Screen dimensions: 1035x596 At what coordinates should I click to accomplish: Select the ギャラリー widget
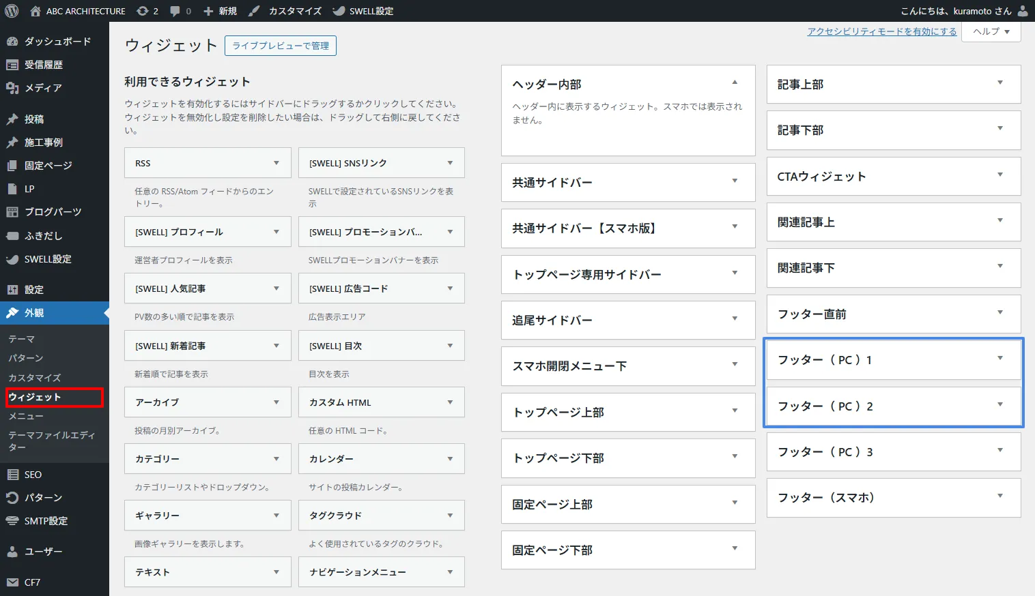[208, 516]
